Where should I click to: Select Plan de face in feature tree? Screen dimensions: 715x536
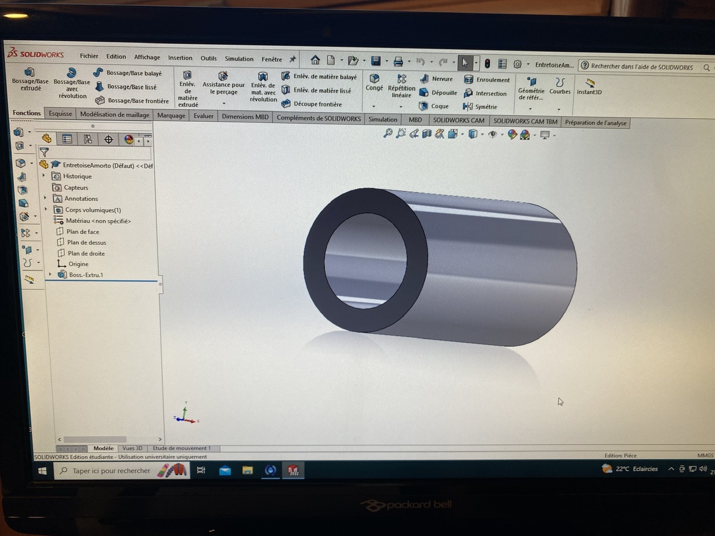pos(82,232)
